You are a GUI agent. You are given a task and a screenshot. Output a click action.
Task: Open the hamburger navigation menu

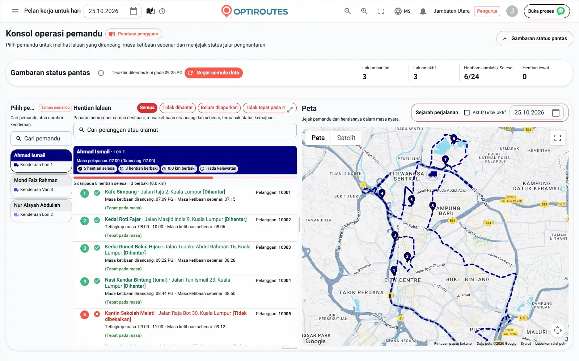pos(15,11)
